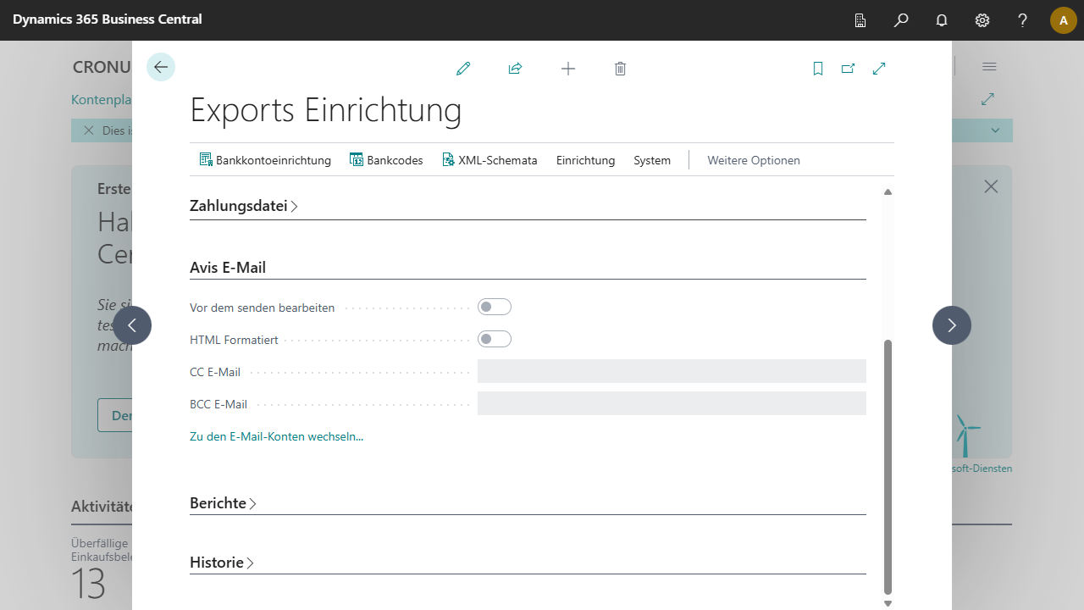Open page in new window icon
Image resolution: width=1084 pixels, height=610 pixels.
coord(849,69)
